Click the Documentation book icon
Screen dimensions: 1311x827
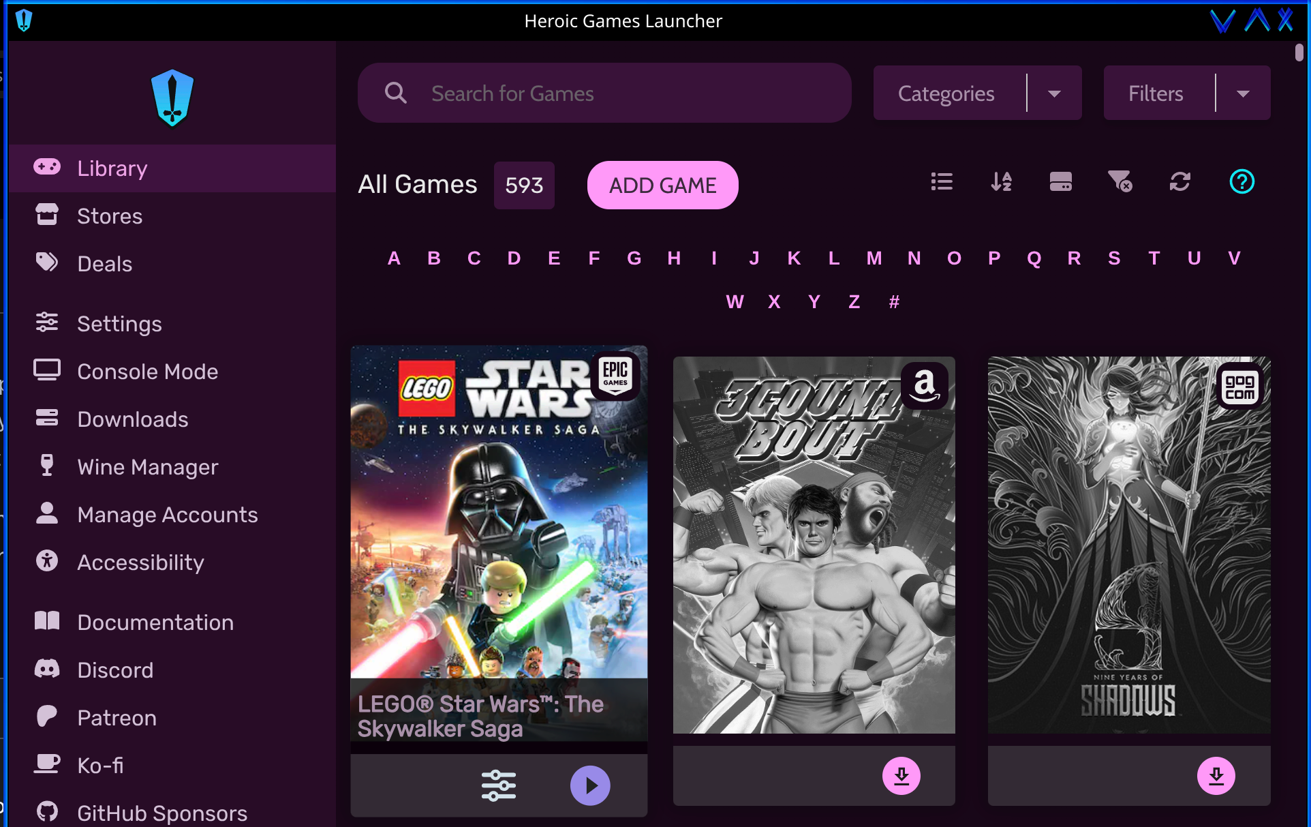pyautogui.click(x=47, y=620)
